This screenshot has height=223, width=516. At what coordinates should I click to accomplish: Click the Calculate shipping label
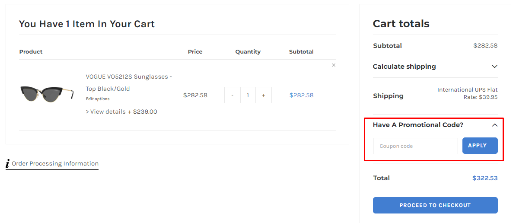tap(404, 67)
